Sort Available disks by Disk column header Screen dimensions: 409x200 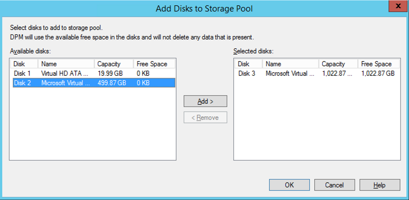24,64
